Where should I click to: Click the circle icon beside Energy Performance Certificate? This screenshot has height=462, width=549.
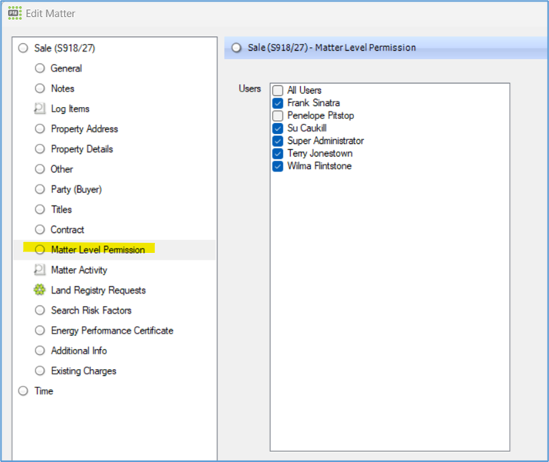coord(40,331)
